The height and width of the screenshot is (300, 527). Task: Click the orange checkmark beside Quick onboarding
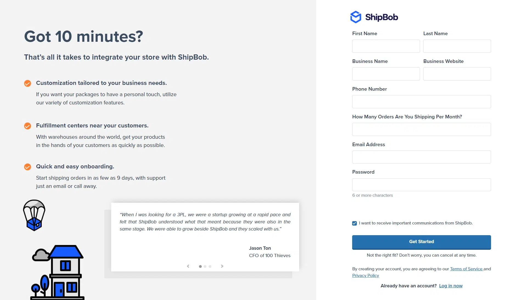tap(27, 167)
